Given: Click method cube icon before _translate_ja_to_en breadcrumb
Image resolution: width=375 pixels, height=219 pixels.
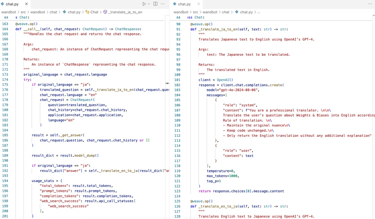Looking at the screenshot, I should point(105,12).
